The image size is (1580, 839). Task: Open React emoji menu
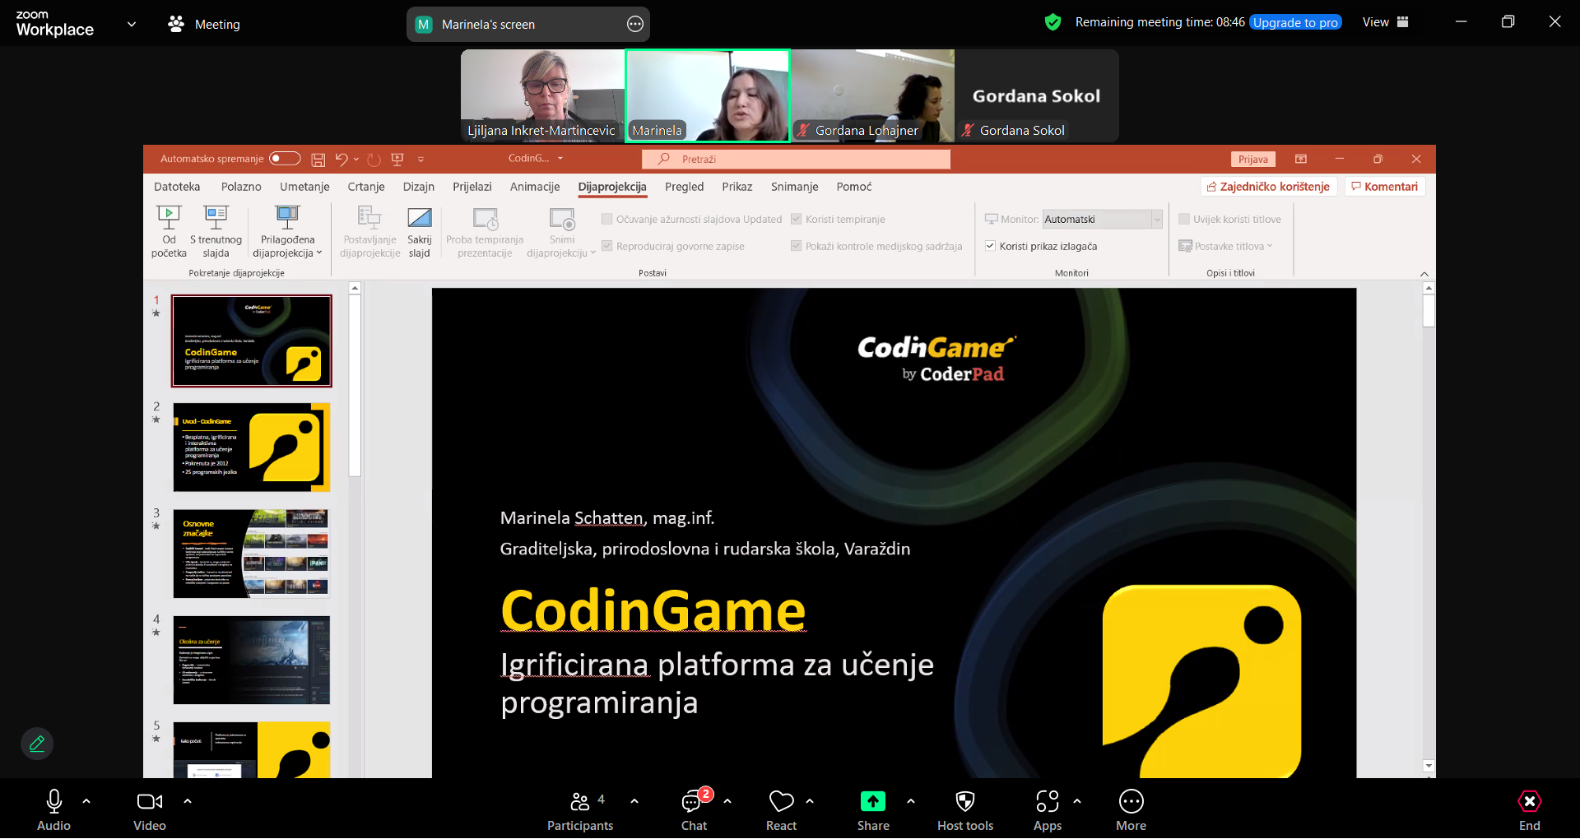[x=781, y=810]
